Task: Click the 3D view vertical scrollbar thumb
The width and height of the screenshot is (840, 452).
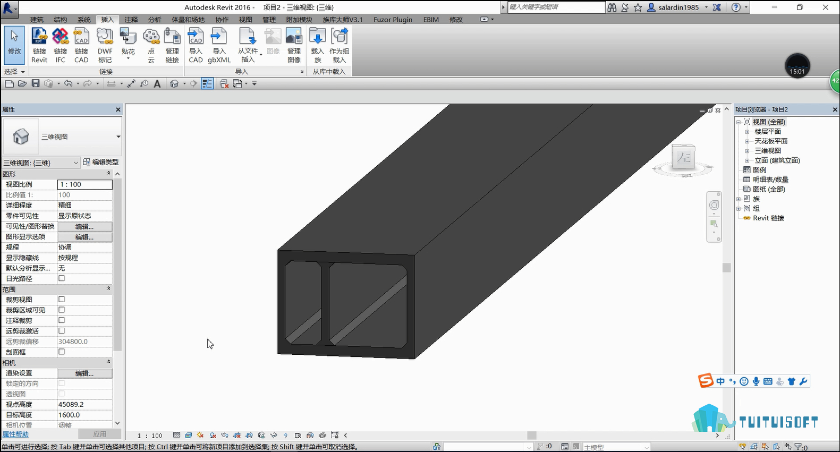Action: click(x=727, y=268)
